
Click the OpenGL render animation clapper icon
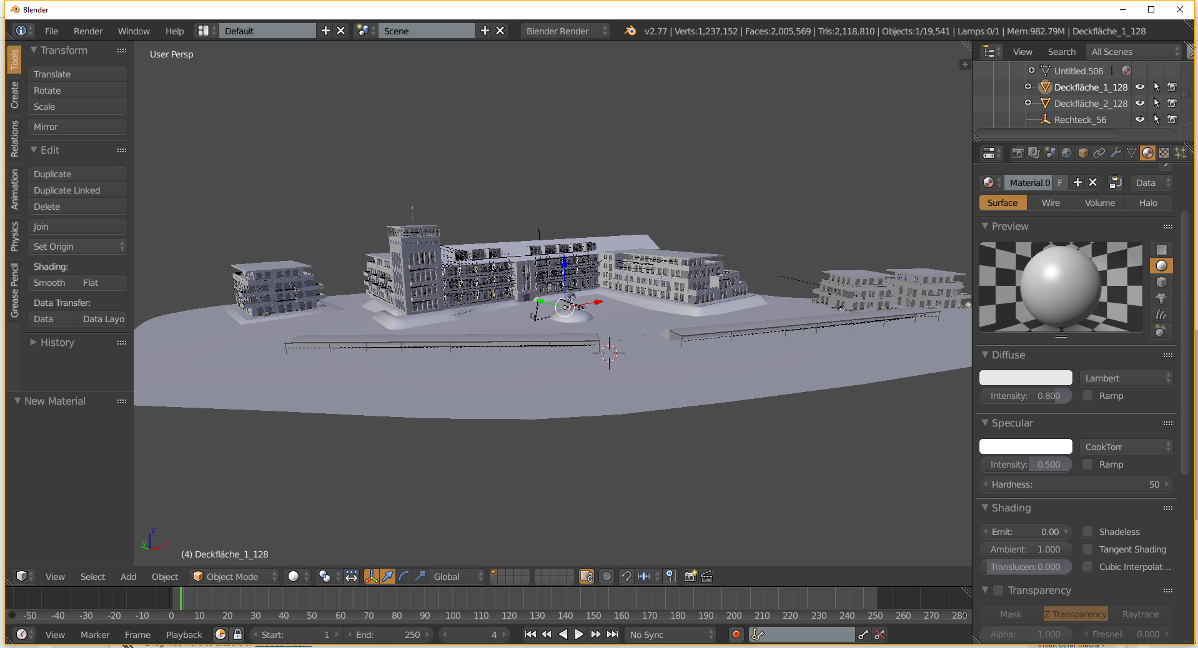[x=707, y=576]
